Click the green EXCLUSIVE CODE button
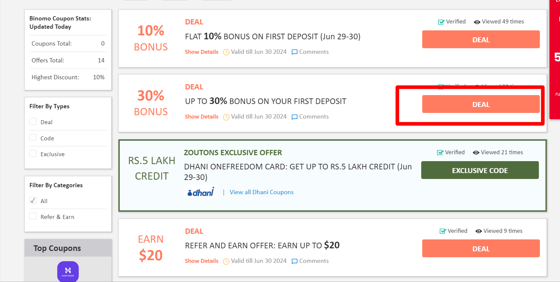This screenshot has width=560, height=282. point(480,170)
